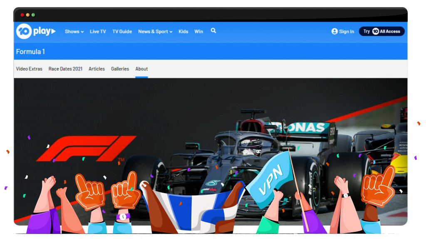The image size is (426, 239).
Task: Click the red close window dot
Action: 22,15
